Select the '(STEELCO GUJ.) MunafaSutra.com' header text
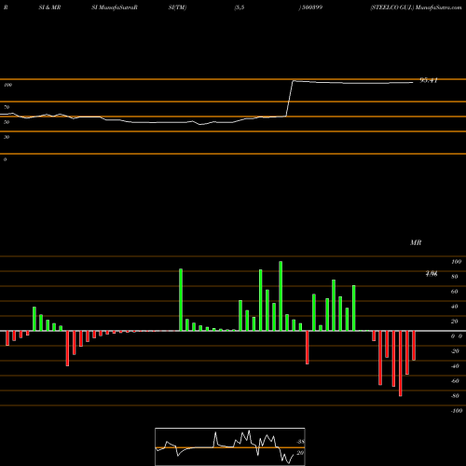 [x=416, y=7]
